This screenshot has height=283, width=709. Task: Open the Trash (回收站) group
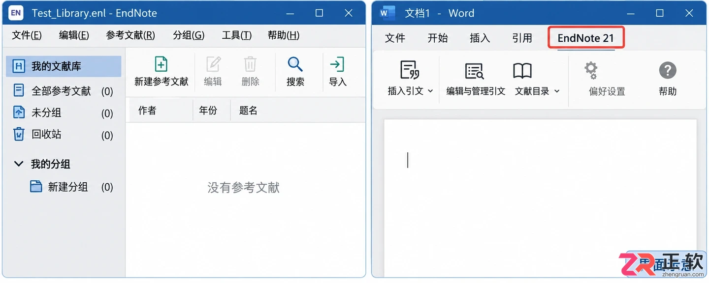(x=64, y=135)
